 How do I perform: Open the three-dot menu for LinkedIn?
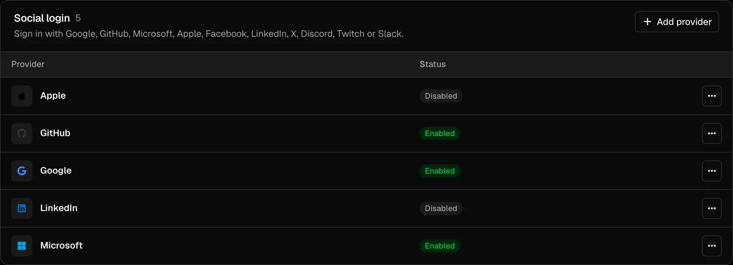(x=711, y=209)
